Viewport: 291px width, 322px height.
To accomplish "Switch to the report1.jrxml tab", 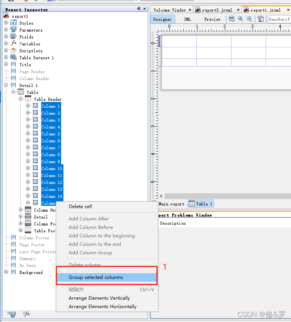I will pos(266,10).
